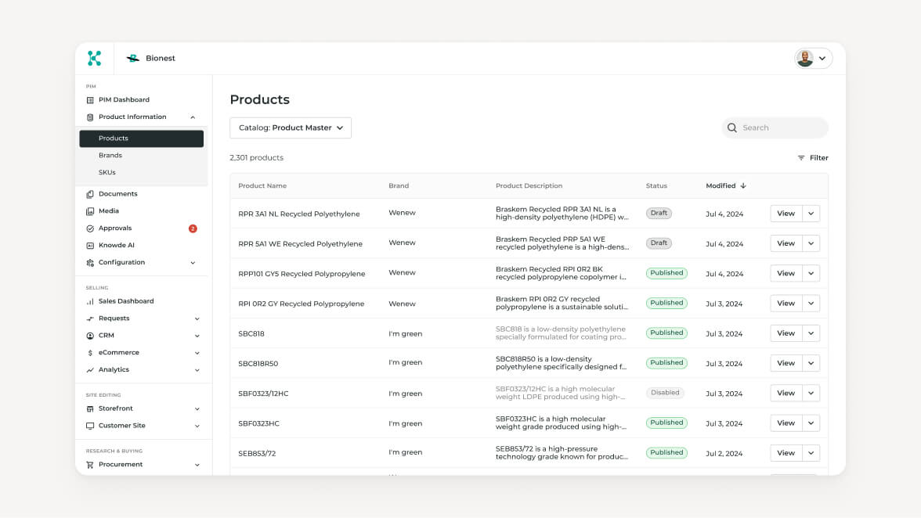Open the Filter button
921x518 pixels.
coord(813,158)
